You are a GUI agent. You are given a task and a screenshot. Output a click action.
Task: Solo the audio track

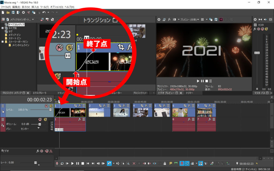[45, 119]
